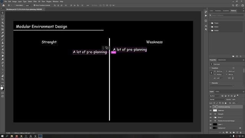Switch to the Gradients tab
The width and height of the screenshot is (245, 138).
point(226,11)
